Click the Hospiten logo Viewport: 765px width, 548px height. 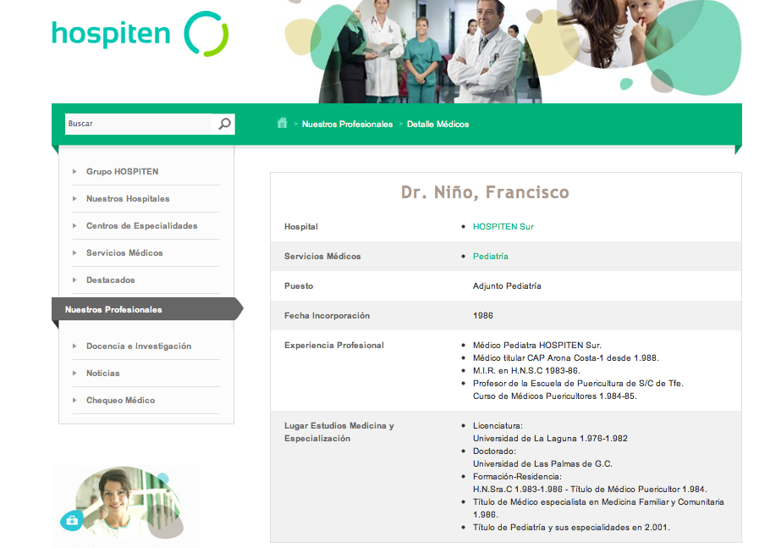(x=140, y=35)
